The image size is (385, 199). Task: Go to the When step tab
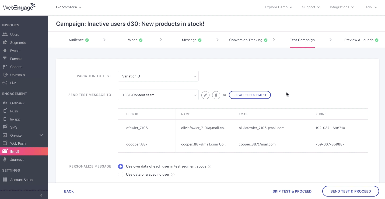point(135,40)
